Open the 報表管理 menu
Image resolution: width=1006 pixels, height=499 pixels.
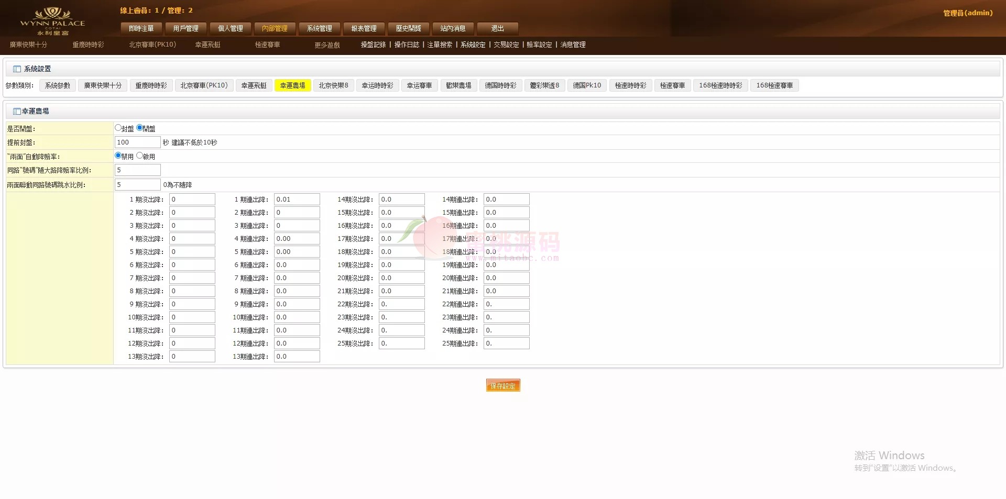364,28
